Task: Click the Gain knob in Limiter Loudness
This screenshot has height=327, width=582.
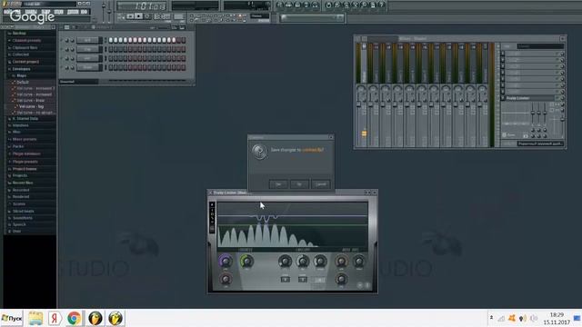Action: coord(225,261)
